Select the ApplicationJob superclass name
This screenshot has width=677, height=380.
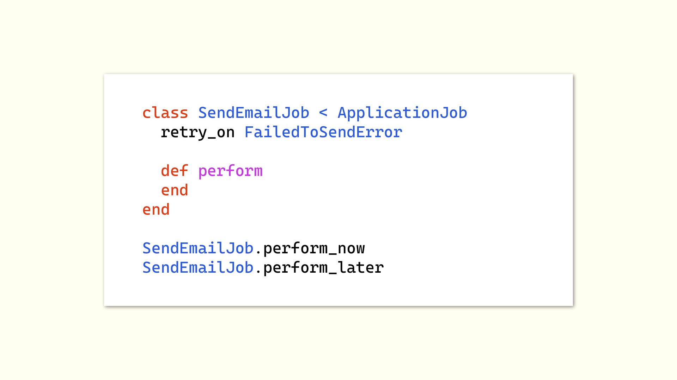(x=402, y=113)
